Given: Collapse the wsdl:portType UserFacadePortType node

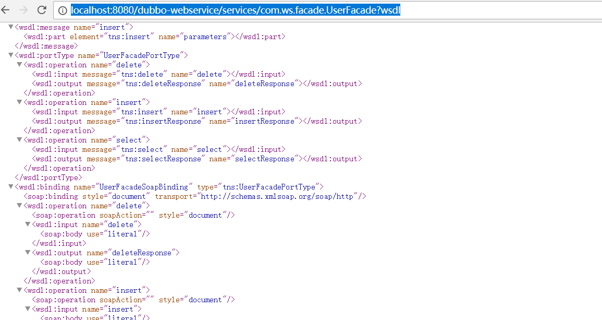Looking at the screenshot, I should [x=11, y=55].
